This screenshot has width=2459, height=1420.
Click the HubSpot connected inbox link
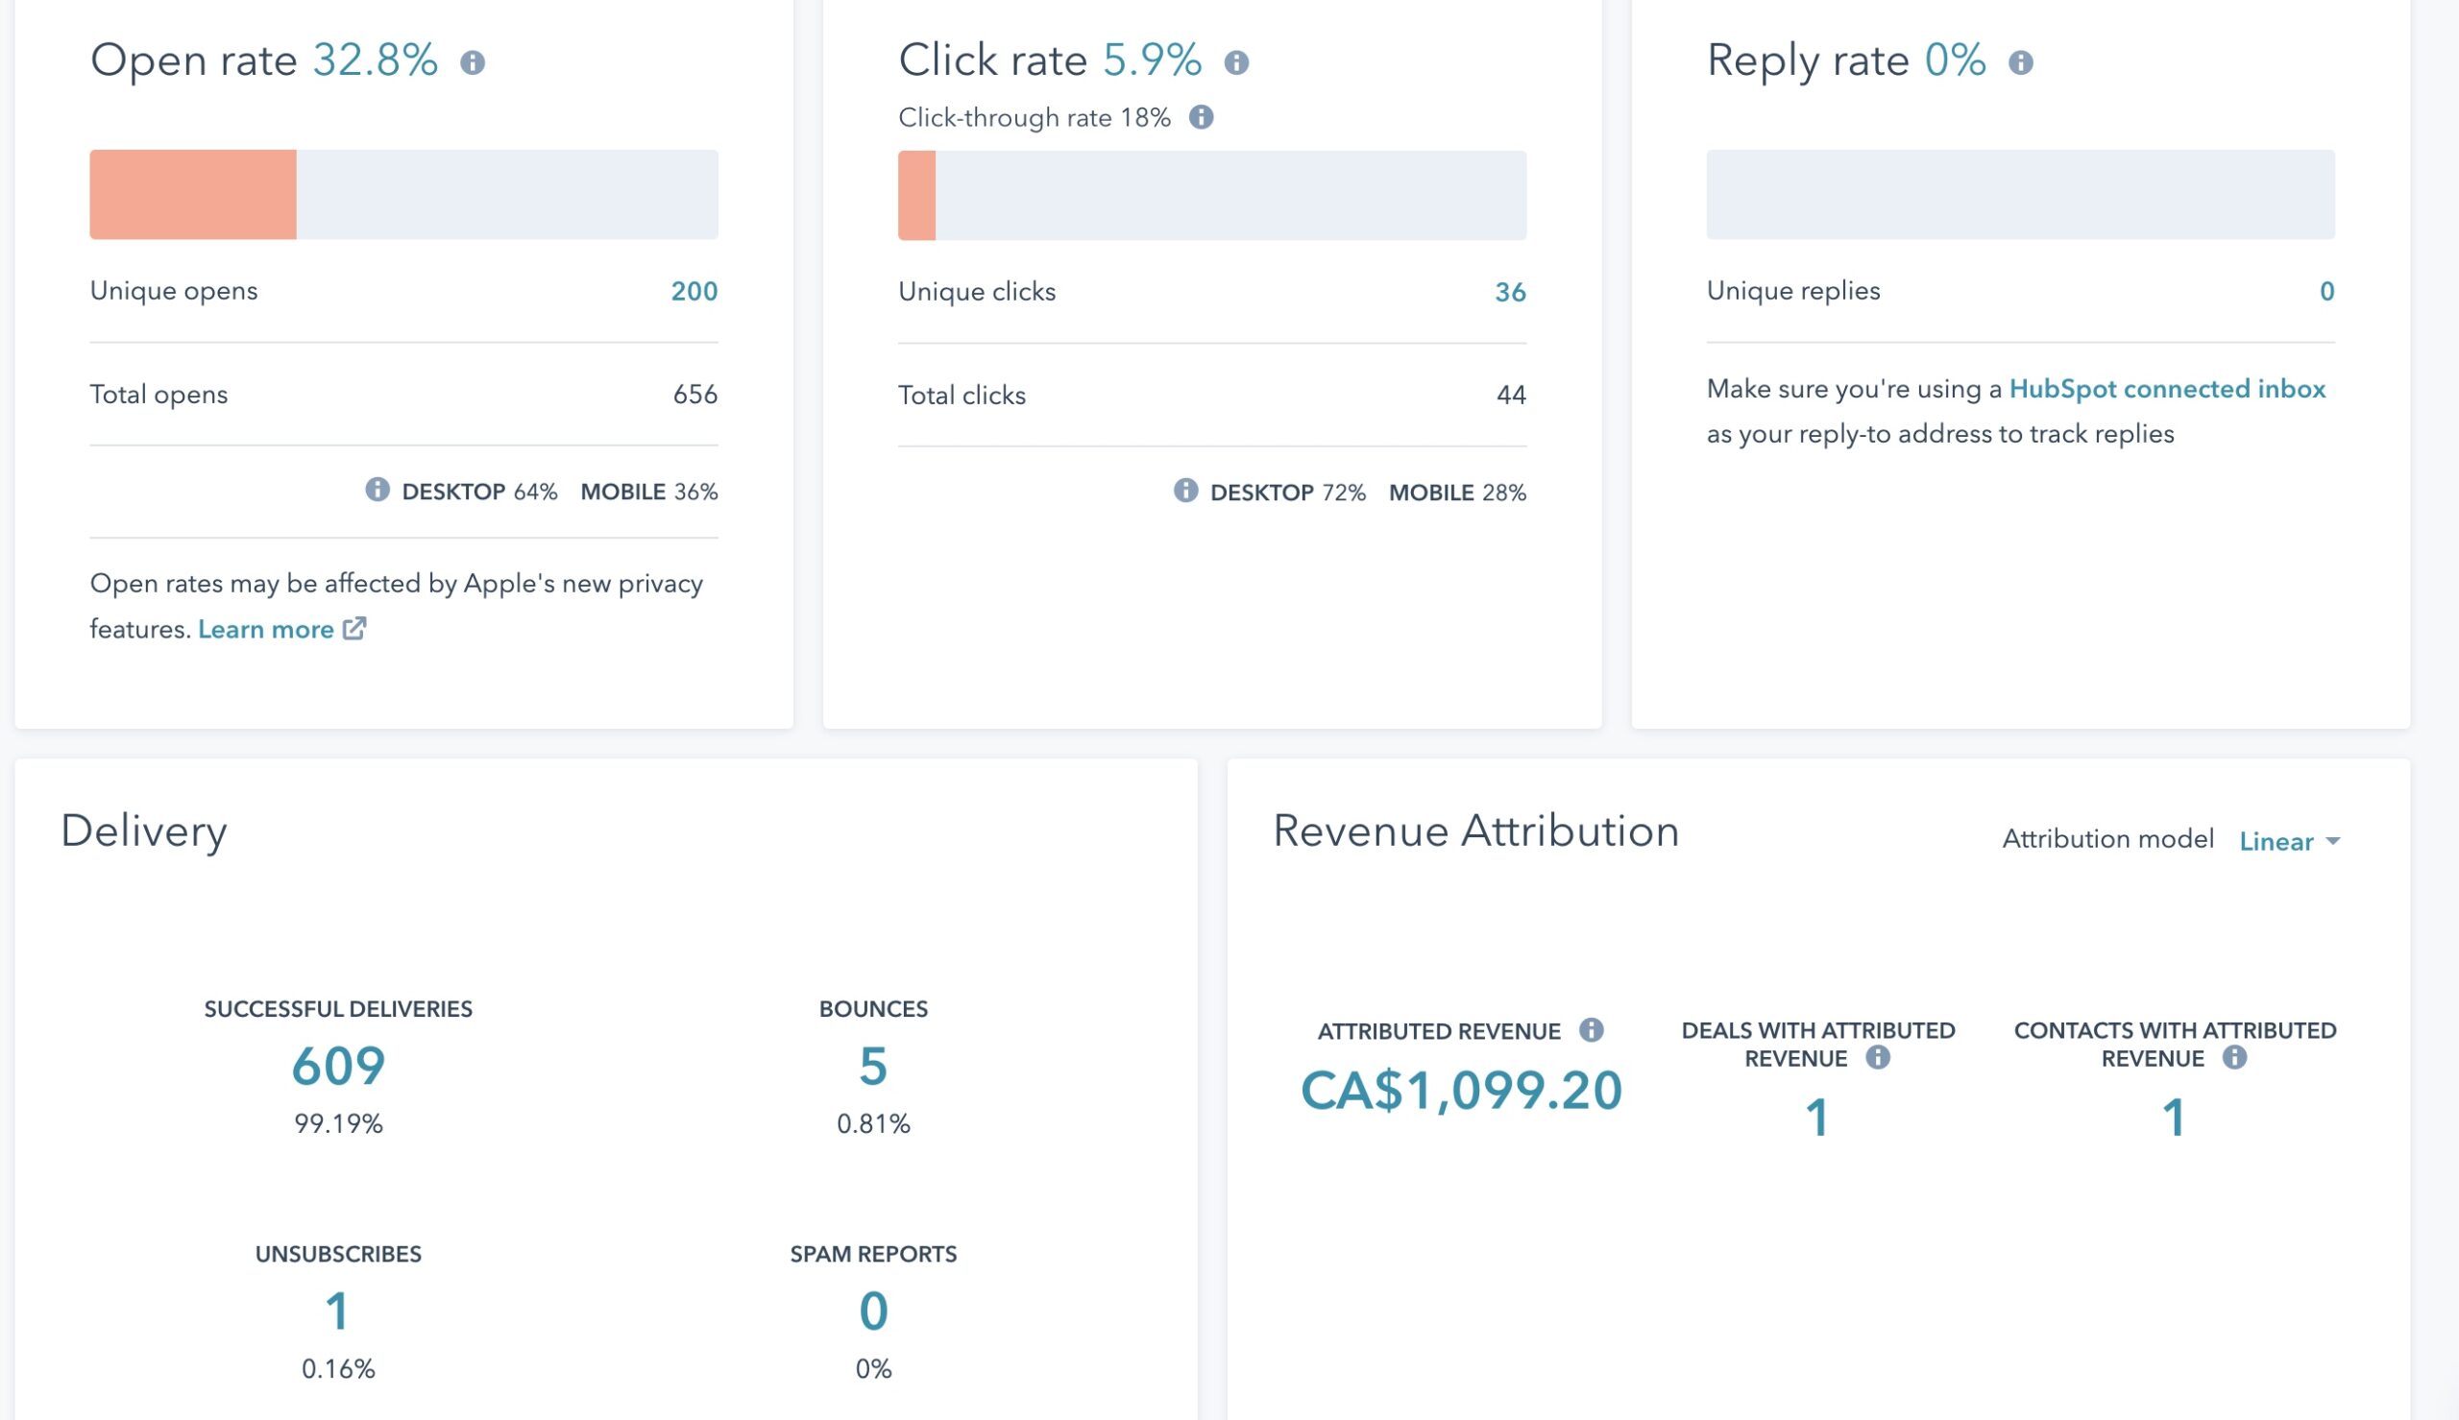pyautogui.click(x=2166, y=388)
